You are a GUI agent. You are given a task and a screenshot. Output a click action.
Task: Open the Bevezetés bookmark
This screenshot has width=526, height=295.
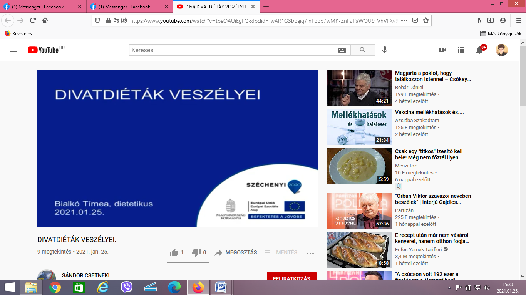point(18,33)
